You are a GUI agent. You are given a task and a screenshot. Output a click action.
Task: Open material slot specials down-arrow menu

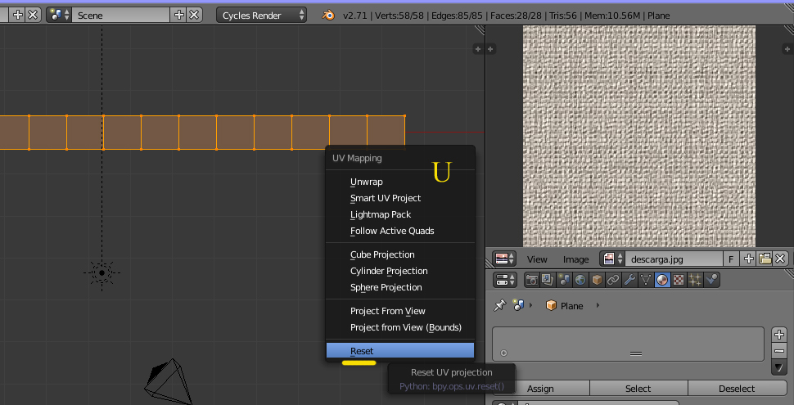click(x=779, y=367)
